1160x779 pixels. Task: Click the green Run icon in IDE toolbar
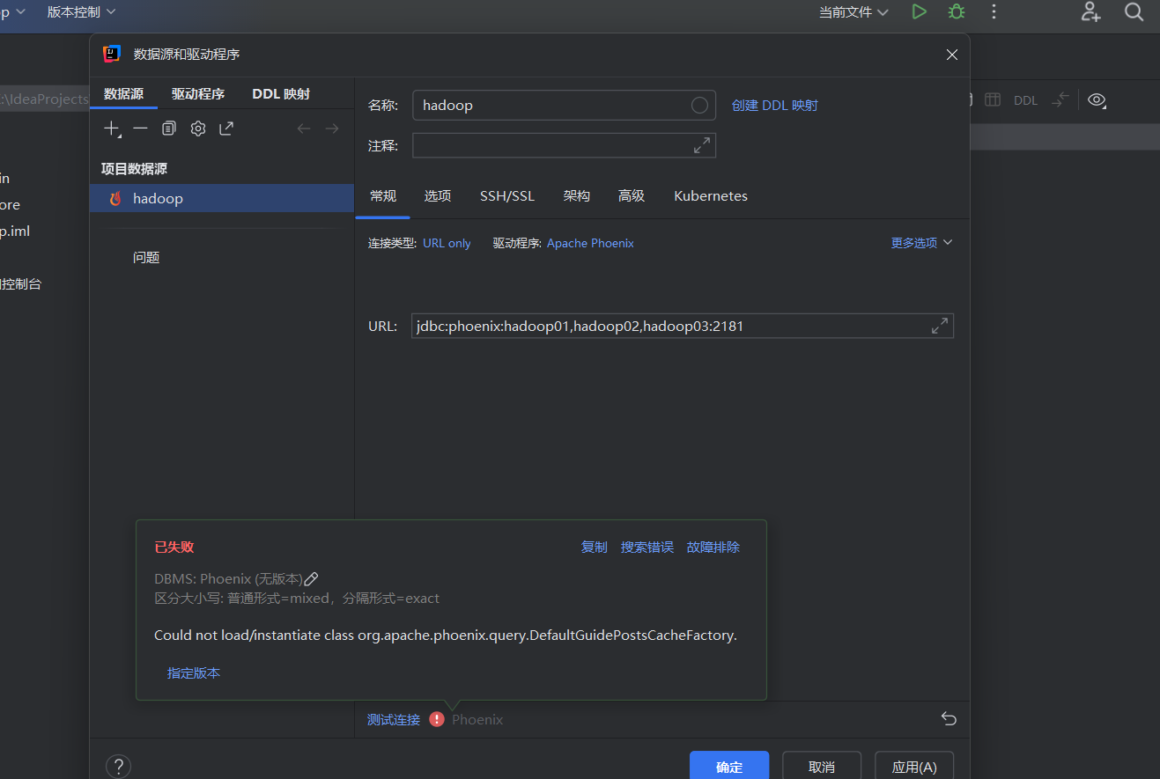click(920, 11)
